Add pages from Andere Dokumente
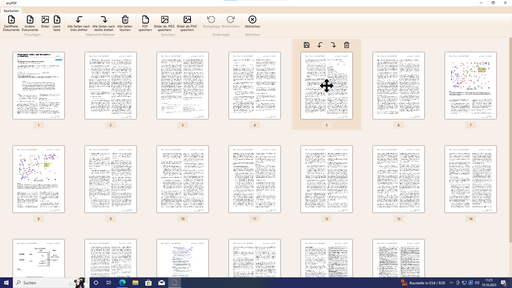 [30, 20]
